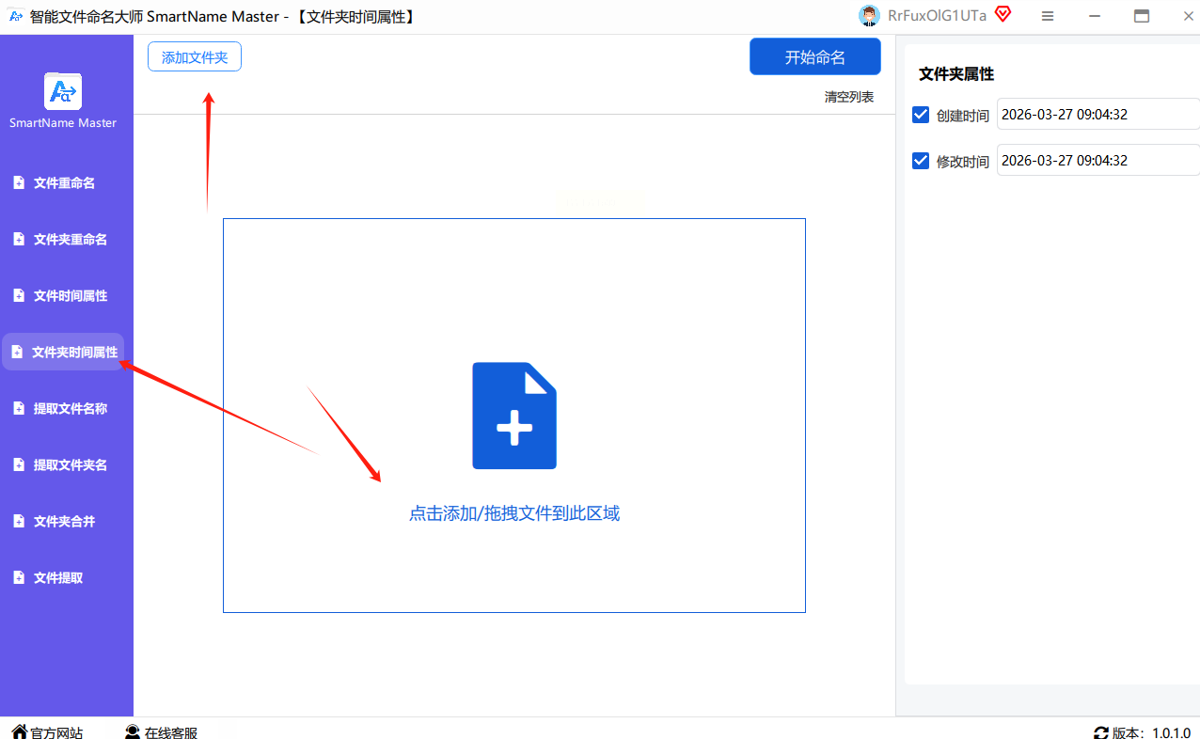Toggle the 修改时间 checkbox
Image resolution: width=1200 pixels, height=739 pixels.
[x=921, y=161]
